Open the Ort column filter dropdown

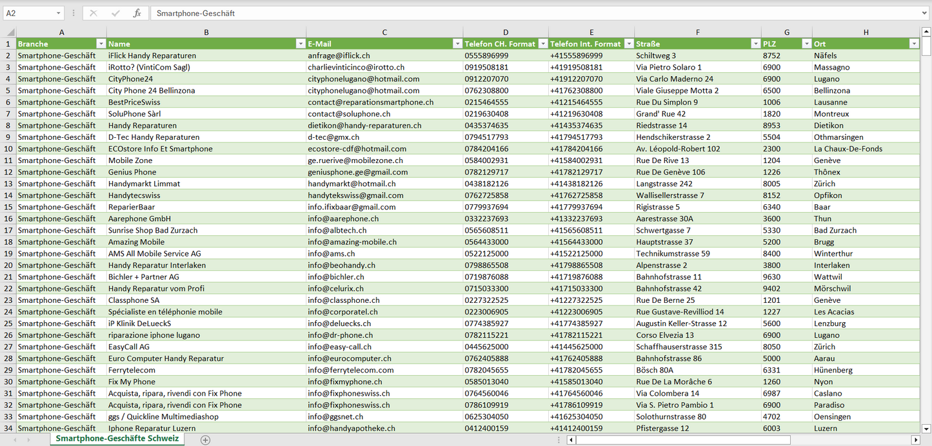(x=913, y=44)
